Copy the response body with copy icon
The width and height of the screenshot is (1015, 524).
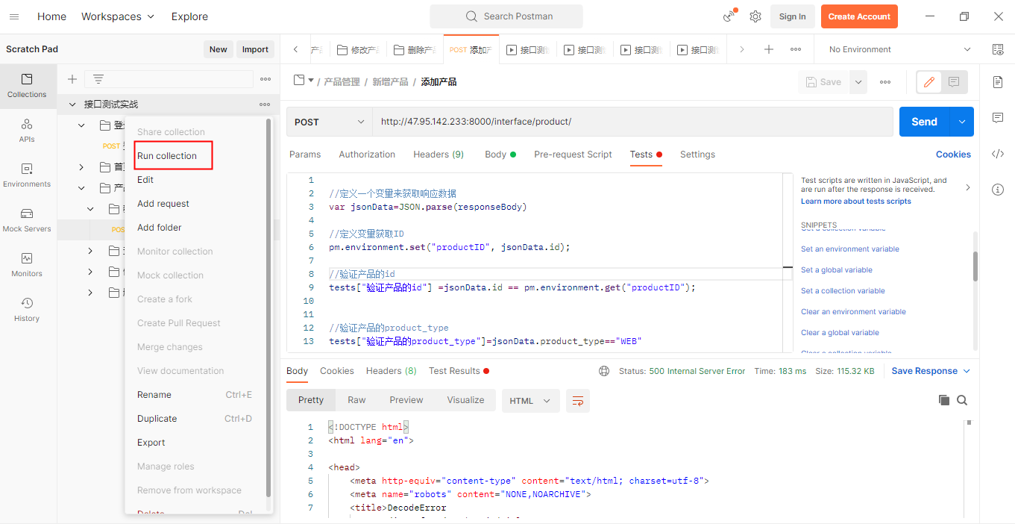pos(944,400)
